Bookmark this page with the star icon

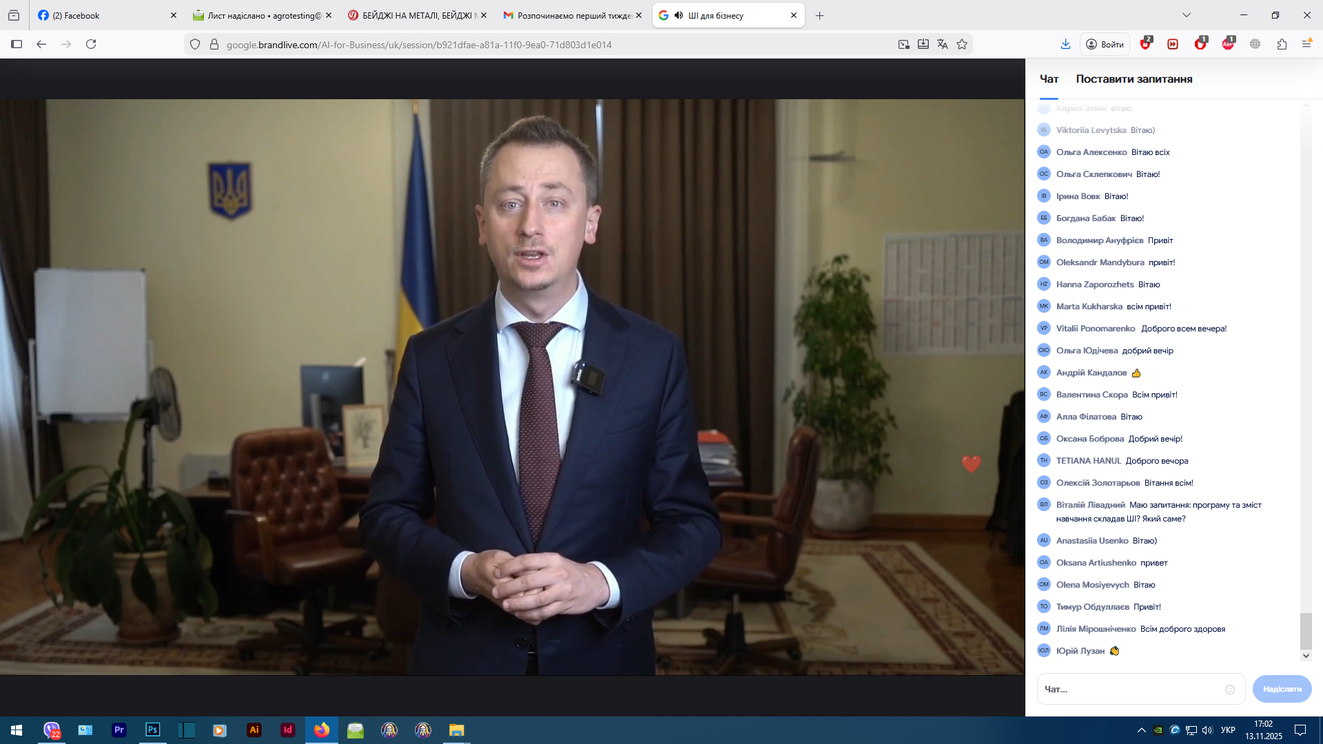click(x=962, y=45)
